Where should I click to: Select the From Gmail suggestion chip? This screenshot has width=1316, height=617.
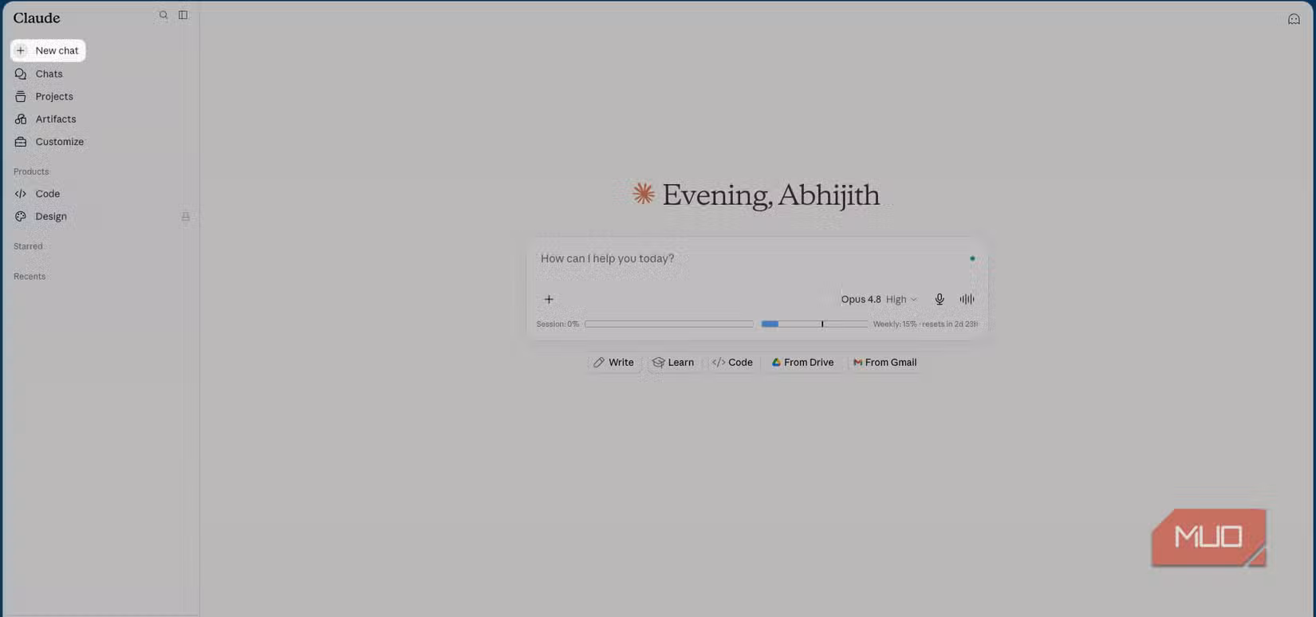click(x=885, y=363)
